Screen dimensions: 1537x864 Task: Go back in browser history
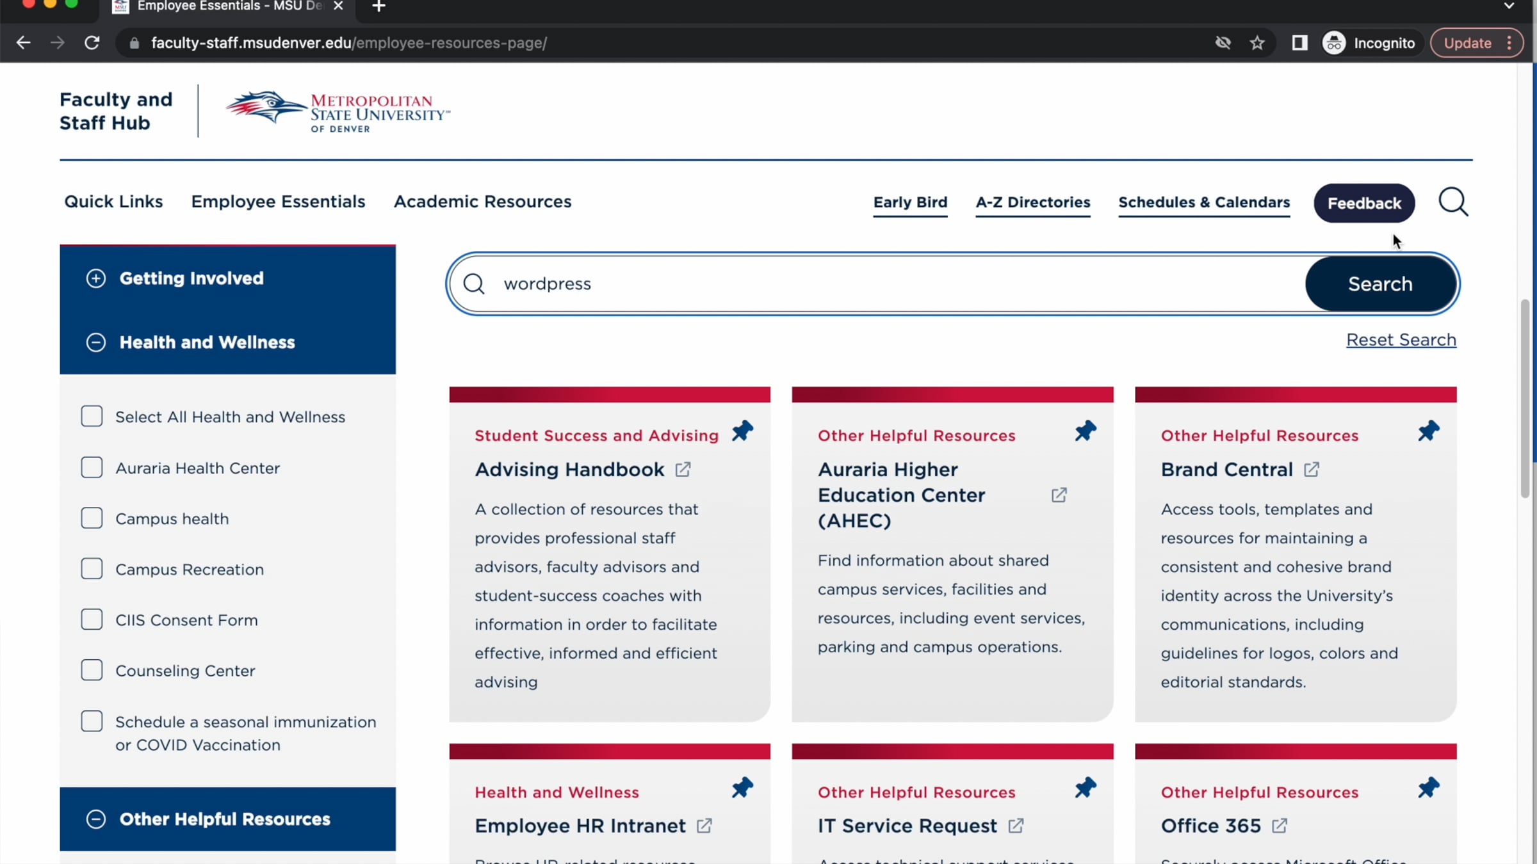coord(23,43)
